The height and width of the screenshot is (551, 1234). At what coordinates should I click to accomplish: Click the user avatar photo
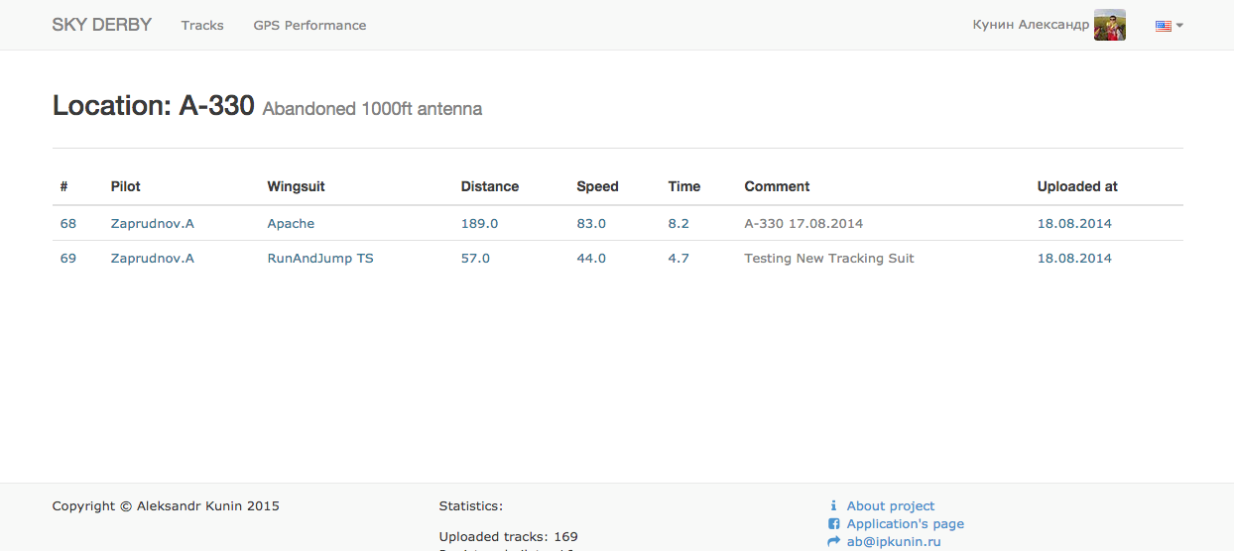pyautogui.click(x=1110, y=25)
